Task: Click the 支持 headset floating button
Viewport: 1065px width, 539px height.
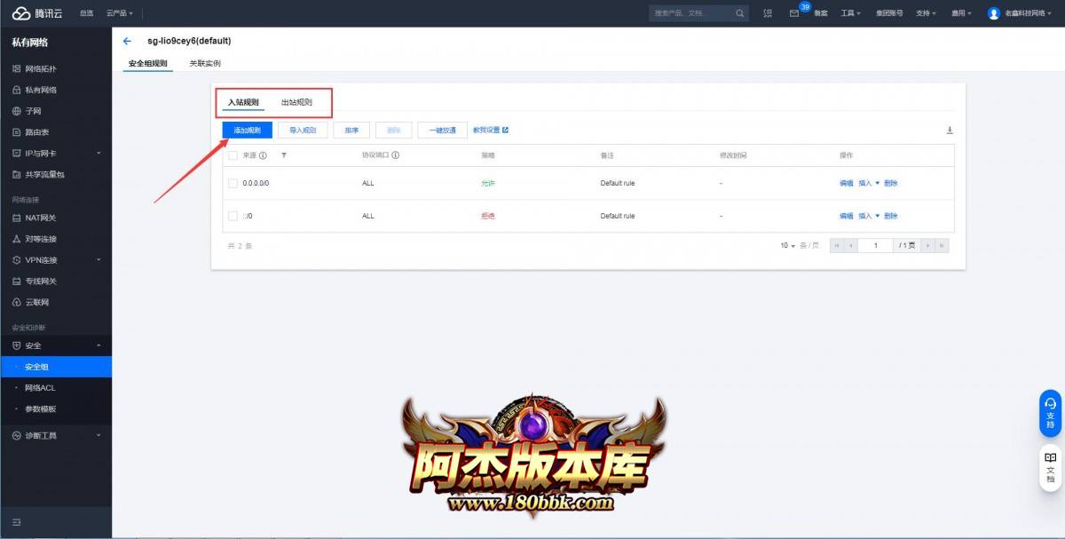Action: pyautogui.click(x=1050, y=413)
